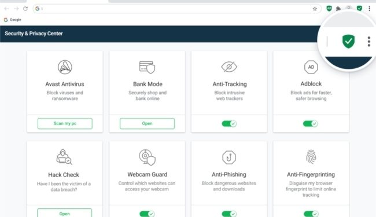The width and height of the screenshot is (376, 217).
Task: Click the Scan my pc button
Action: 65,123
